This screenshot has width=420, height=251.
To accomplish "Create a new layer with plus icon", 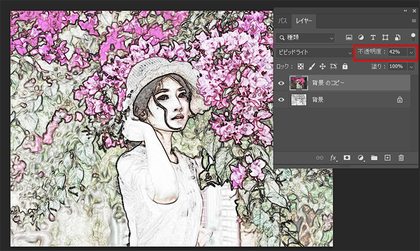I will click(387, 158).
